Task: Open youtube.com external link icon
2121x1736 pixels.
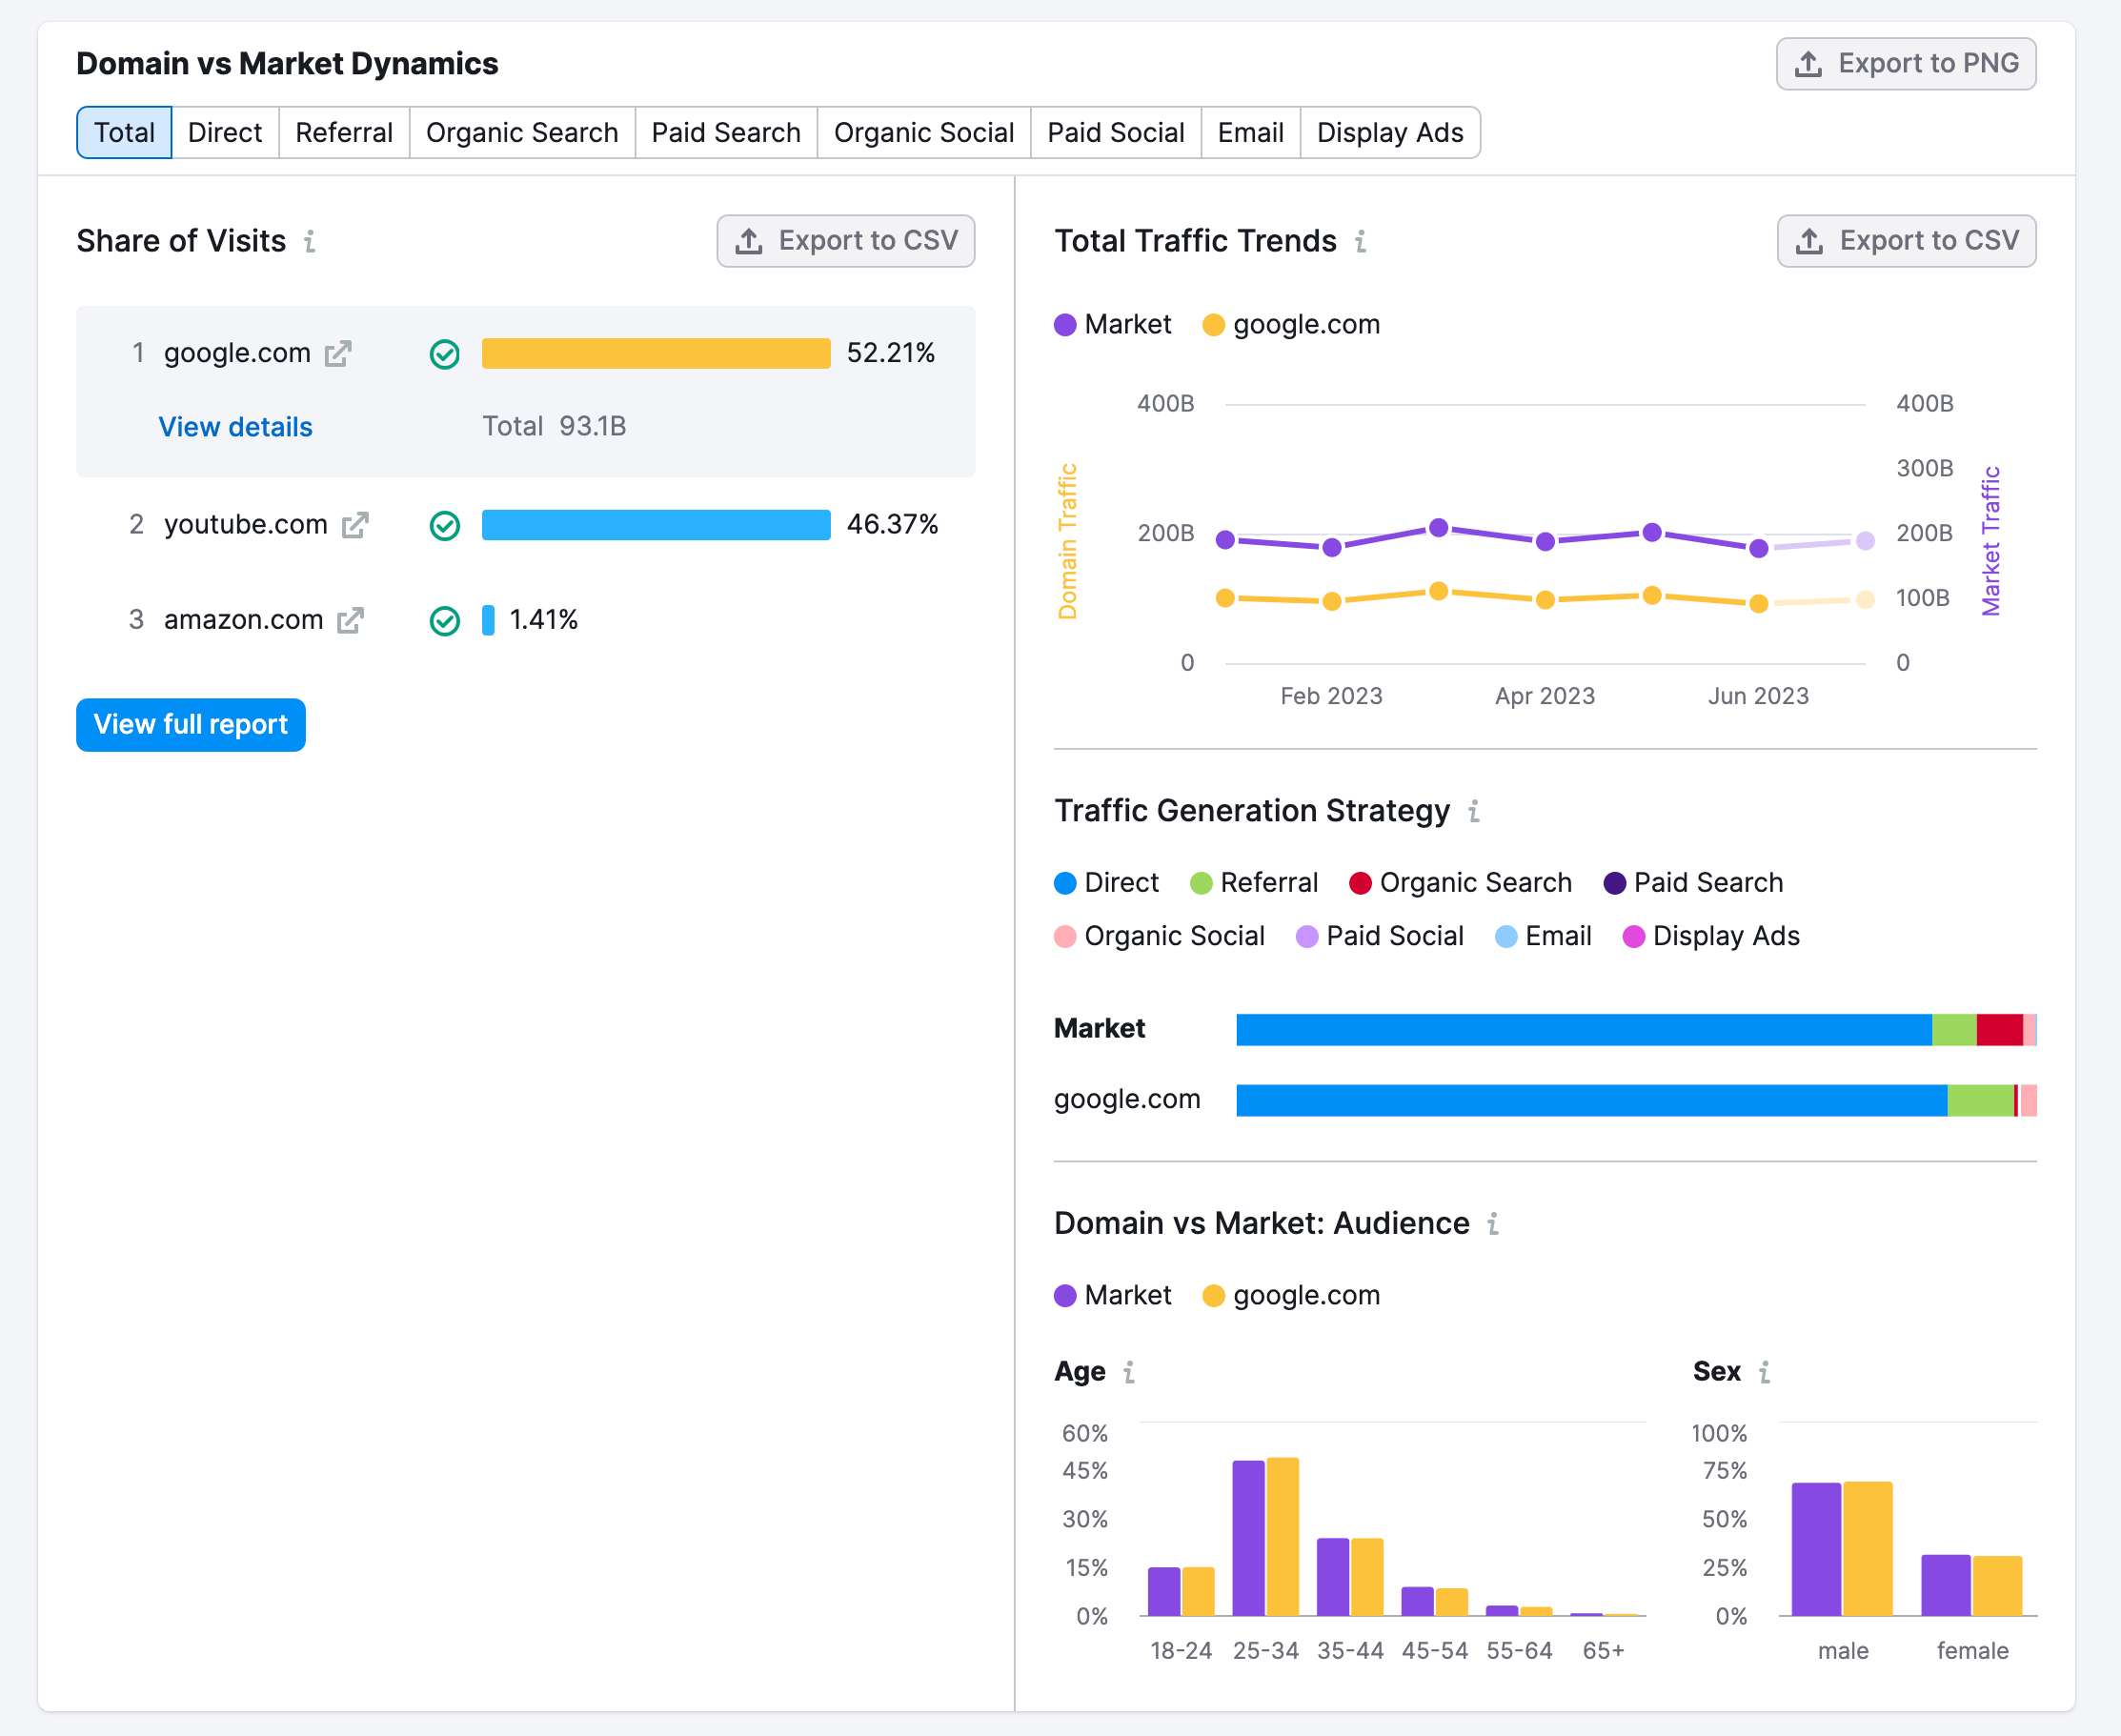Action: (x=355, y=525)
